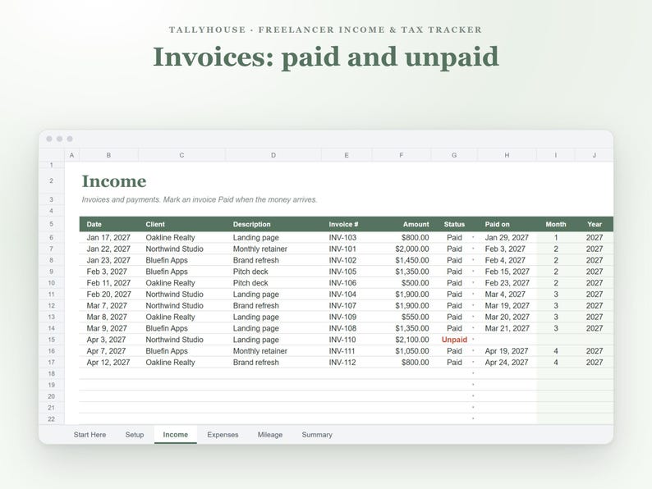Select the Feb 11, 2027 date cell

click(x=108, y=282)
